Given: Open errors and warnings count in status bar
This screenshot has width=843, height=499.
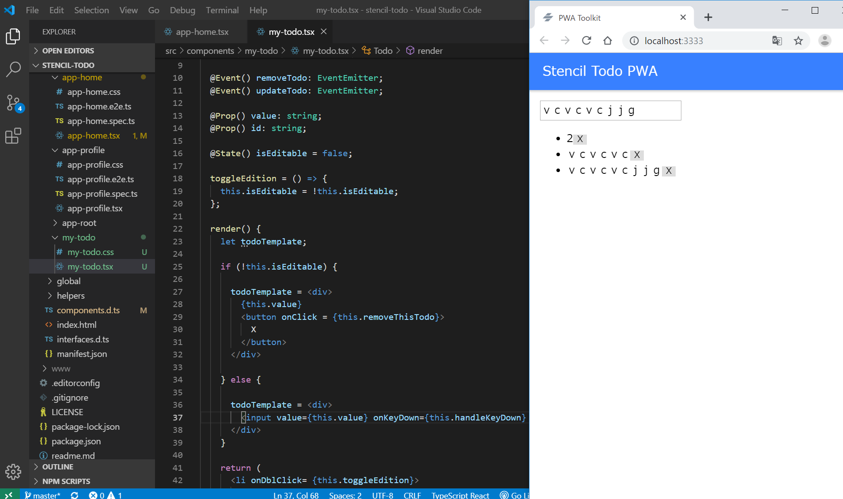Looking at the screenshot, I should 105,495.
